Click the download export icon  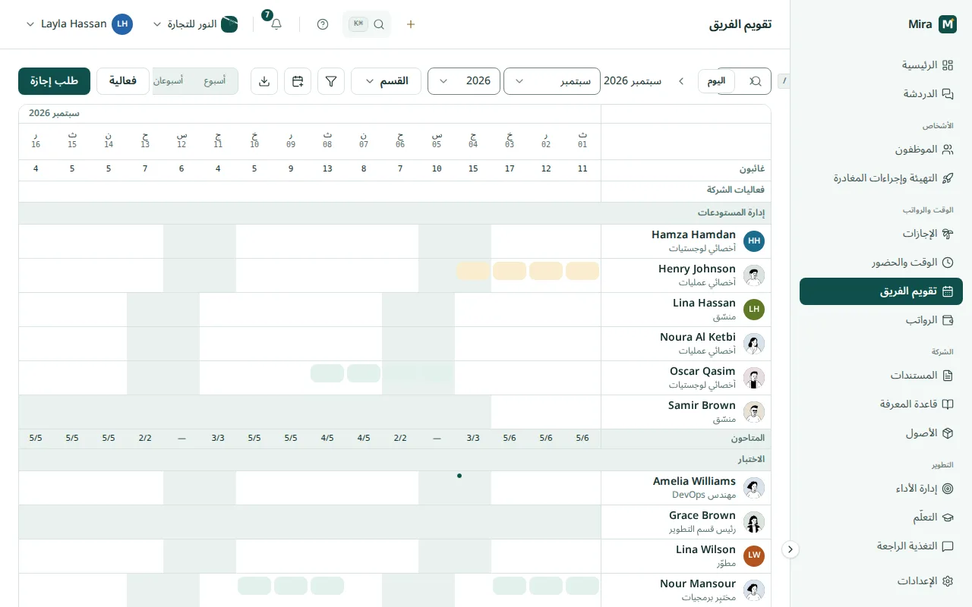[264, 81]
